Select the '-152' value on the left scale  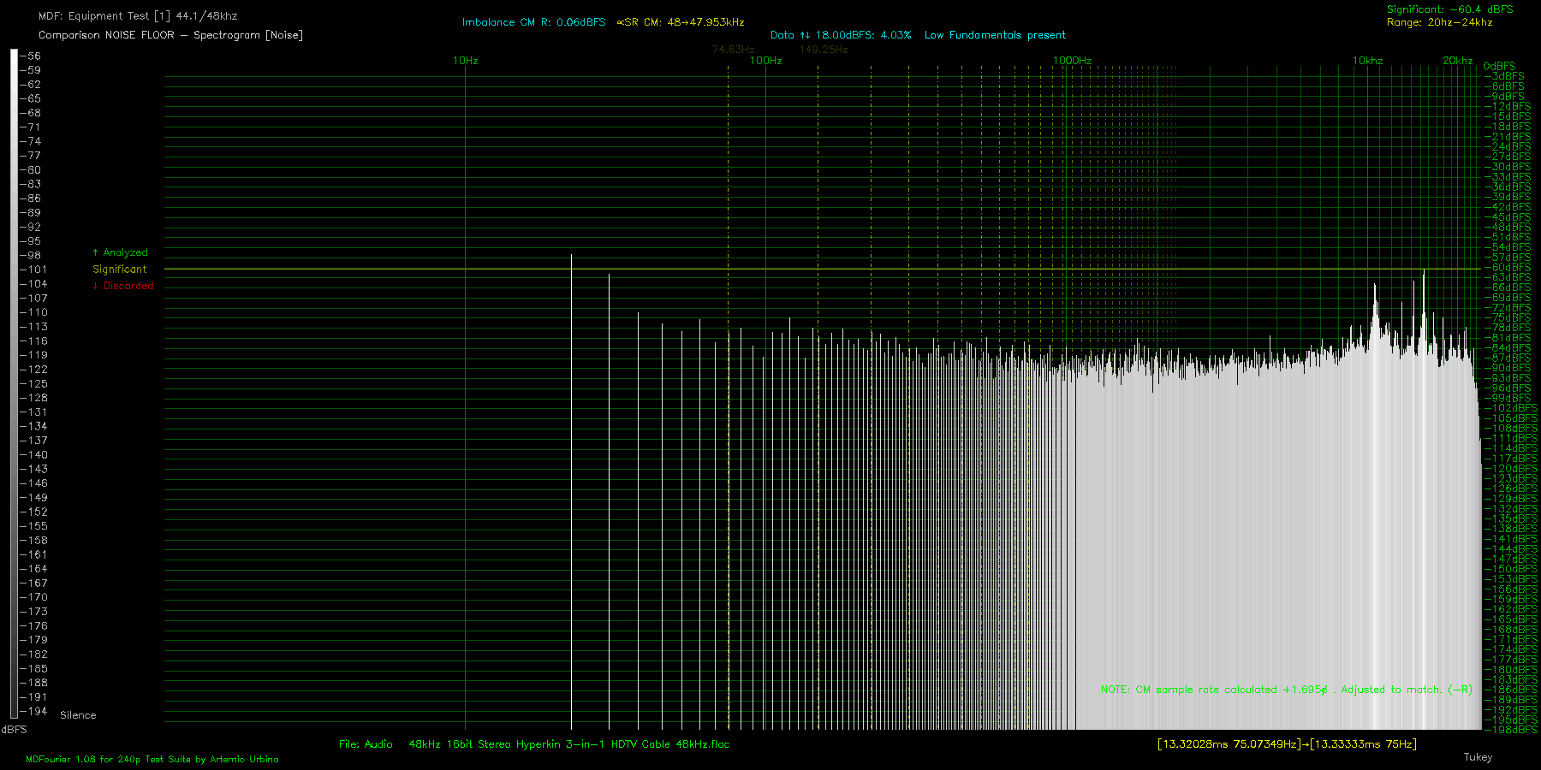tap(33, 512)
